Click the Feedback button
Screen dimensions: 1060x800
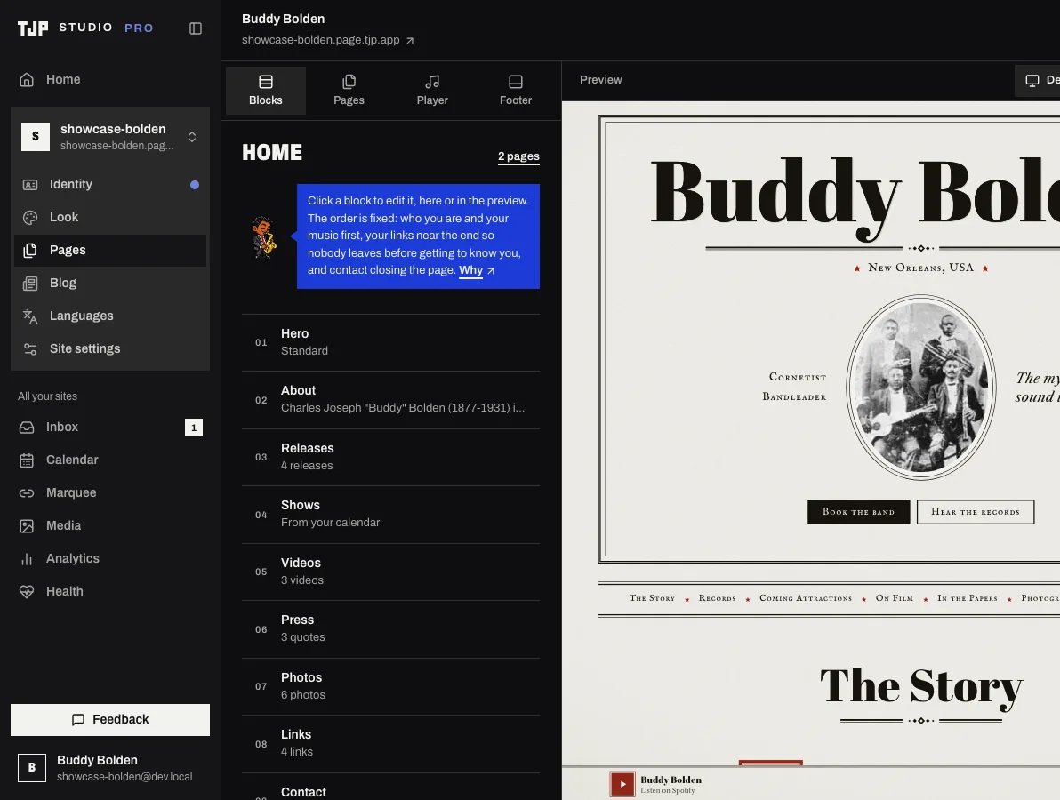(x=110, y=720)
